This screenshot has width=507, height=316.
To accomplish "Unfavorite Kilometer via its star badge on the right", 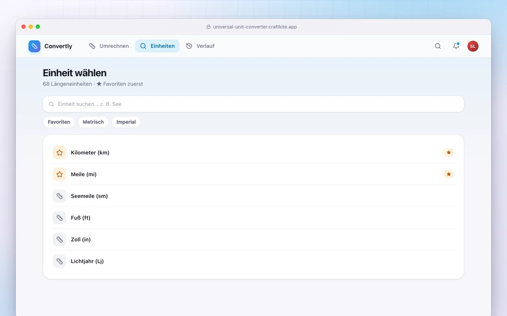I will pyautogui.click(x=449, y=152).
